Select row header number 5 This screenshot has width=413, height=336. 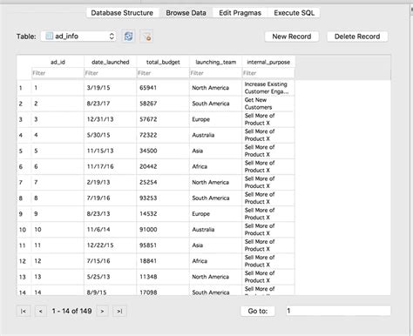pos(24,151)
